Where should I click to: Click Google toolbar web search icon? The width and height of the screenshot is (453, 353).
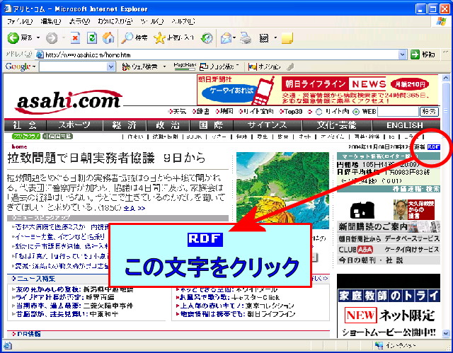point(126,66)
